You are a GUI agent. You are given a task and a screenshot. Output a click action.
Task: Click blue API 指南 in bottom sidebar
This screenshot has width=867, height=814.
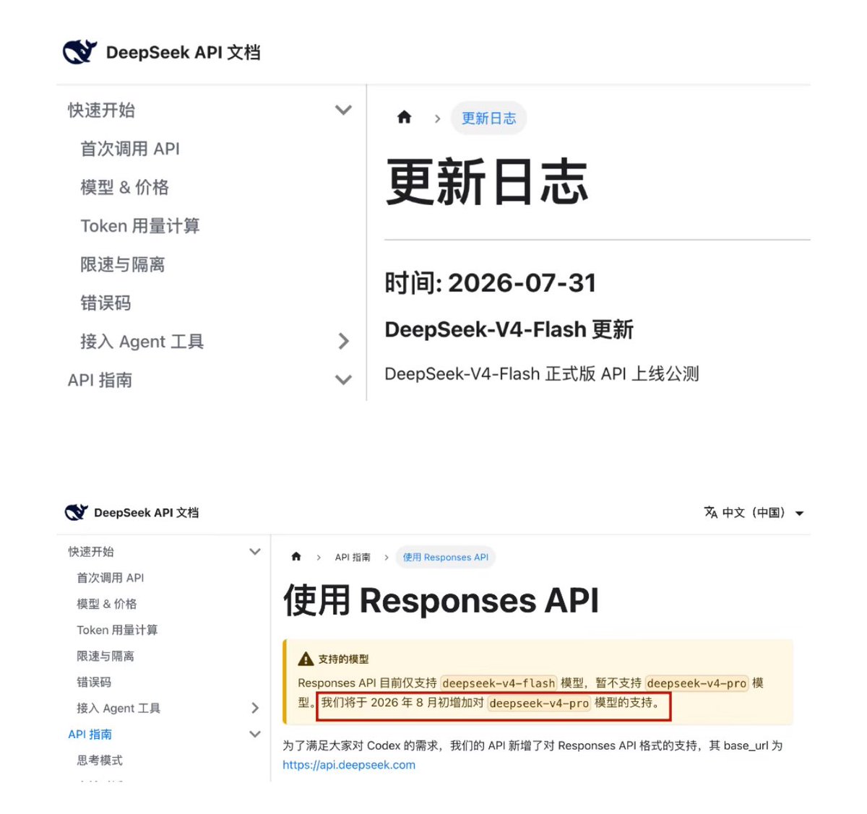coord(90,734)
